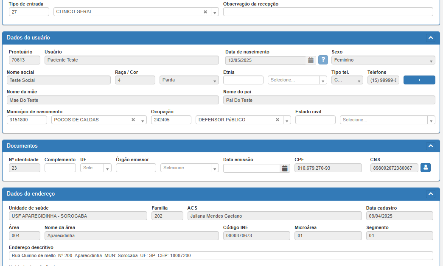Screen dimensions: 443x266
Task: Click the Observação da recepção field
Action: click(x=328, y=12)
